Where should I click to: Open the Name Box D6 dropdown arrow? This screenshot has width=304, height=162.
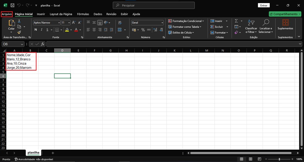click(22, 44)
